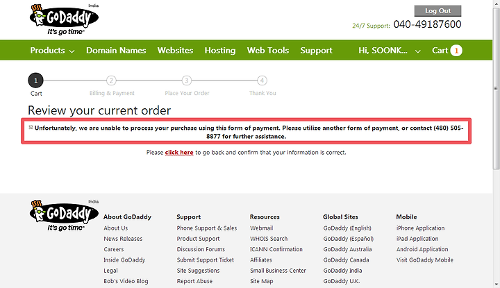Open GoDaddy Australia link
This screenshot has width=500, height=288.
348,249
